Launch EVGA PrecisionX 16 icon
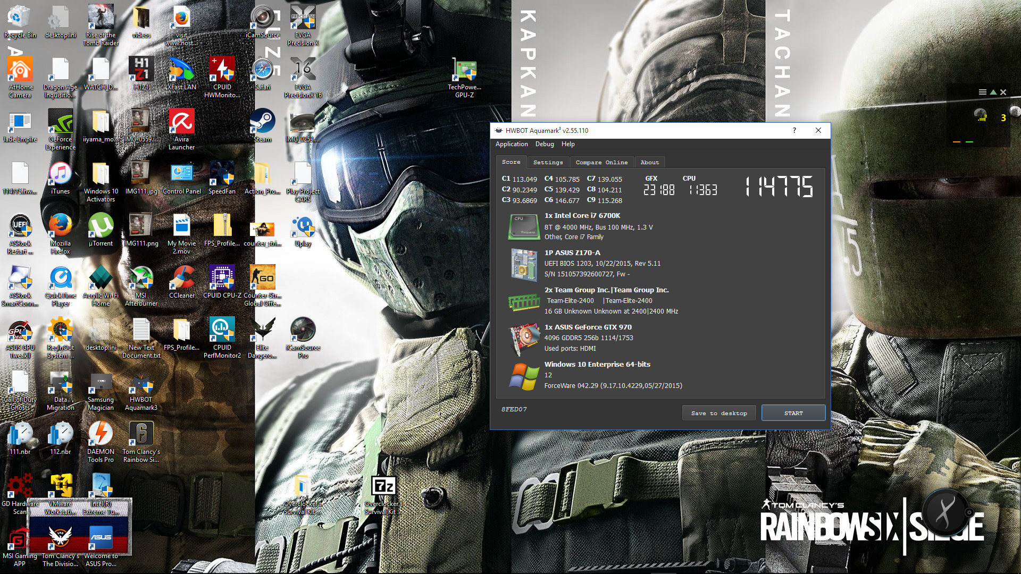This screenshot has height=574, width=1021. [x=303, y=78]
